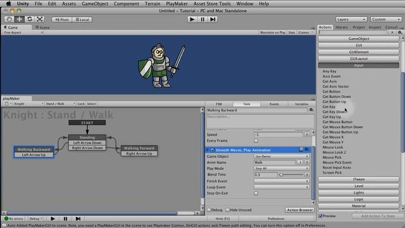The height and width of the screenshot is (228, 405).
Task: Toggle the Local handle rotation button
Action: click(x=82, y=20)
